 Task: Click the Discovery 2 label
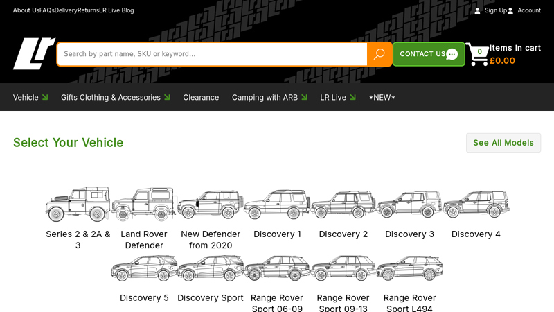(343, 234)
